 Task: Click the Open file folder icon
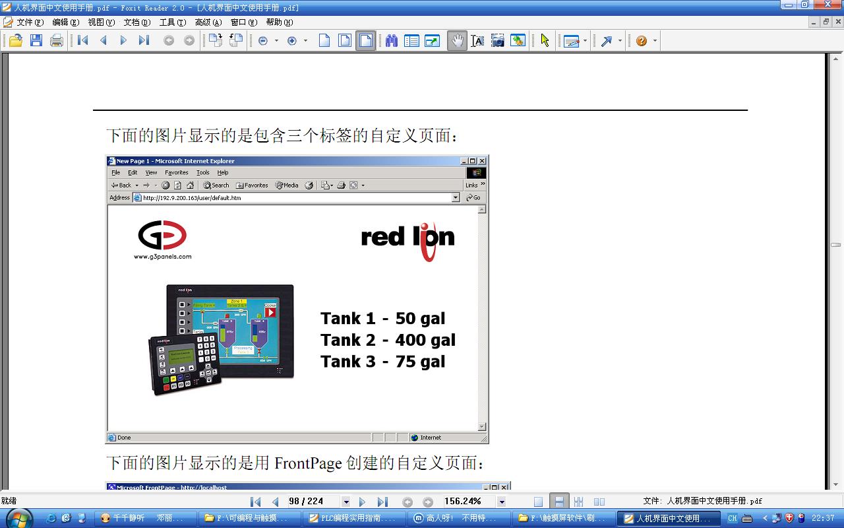(x=16, y=41)
